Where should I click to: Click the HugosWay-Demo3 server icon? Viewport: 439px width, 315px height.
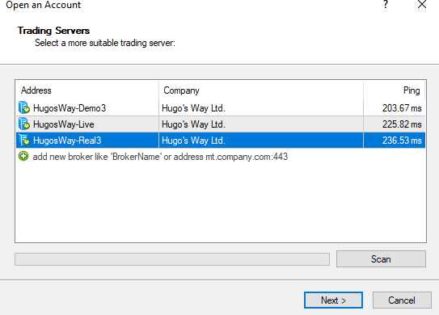24,107
